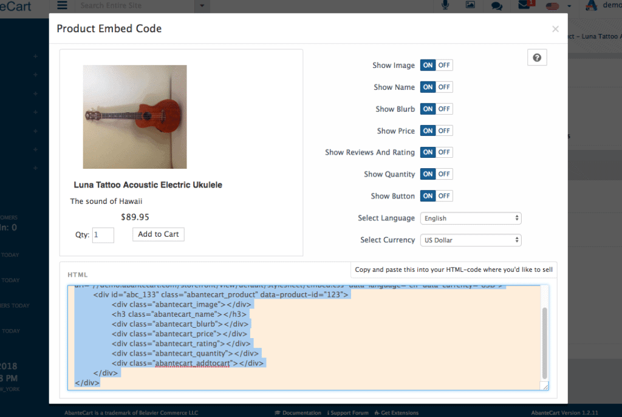Click the AbanteCart Version 1.2.11 footer text
The width and height of the screenshot is (622, 417).
tap(564, 413)
